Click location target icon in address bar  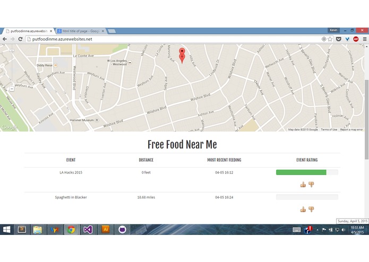[324, 39]
